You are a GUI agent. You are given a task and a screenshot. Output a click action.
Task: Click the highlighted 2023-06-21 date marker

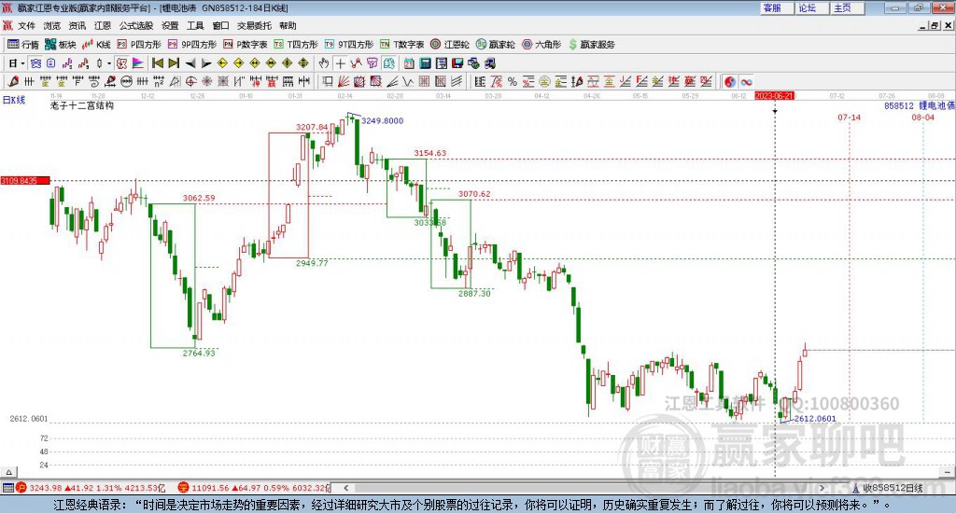click(x=774, y=96)
